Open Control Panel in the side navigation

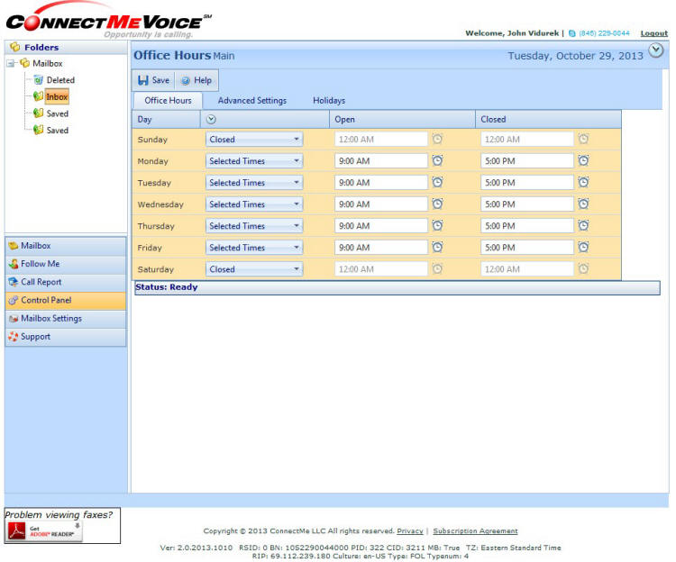tap(66, 300)
